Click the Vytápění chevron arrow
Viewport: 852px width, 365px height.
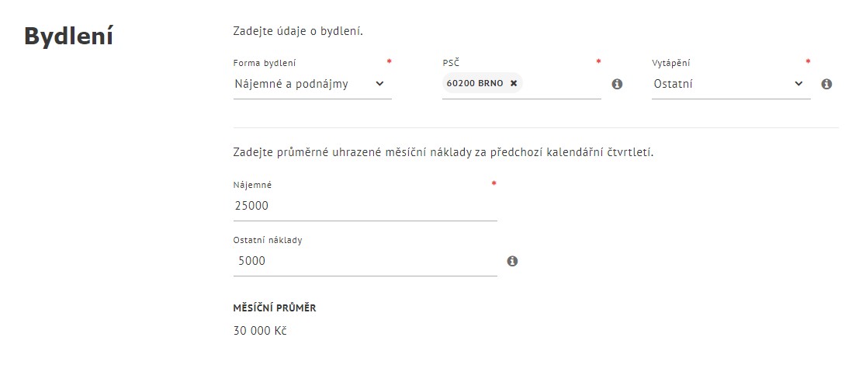(798, 84)
